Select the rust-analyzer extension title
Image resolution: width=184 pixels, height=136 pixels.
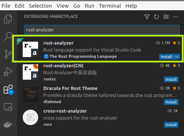pyautogui.click(x=58, y=43)
